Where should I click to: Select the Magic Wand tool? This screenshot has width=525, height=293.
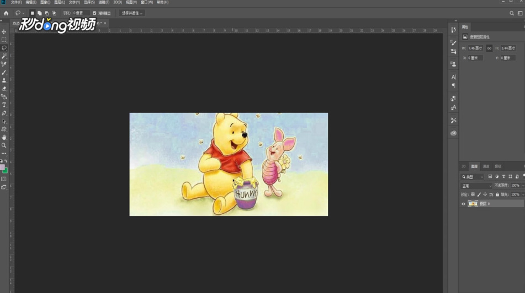click(4, 56)
